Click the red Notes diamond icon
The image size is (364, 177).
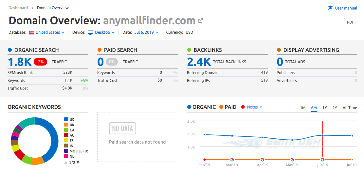coord(243,107)
